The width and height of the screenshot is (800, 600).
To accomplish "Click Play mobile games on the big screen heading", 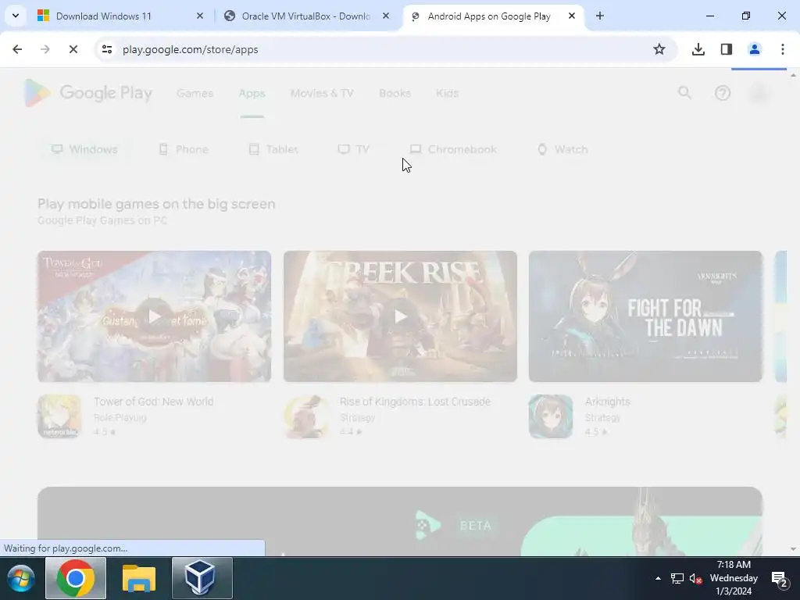I will [156, 204].
